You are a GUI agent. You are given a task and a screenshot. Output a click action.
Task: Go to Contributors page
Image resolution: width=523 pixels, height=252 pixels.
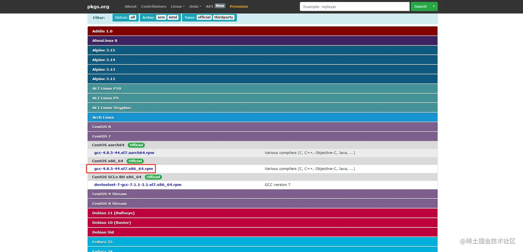click(154, 7)
